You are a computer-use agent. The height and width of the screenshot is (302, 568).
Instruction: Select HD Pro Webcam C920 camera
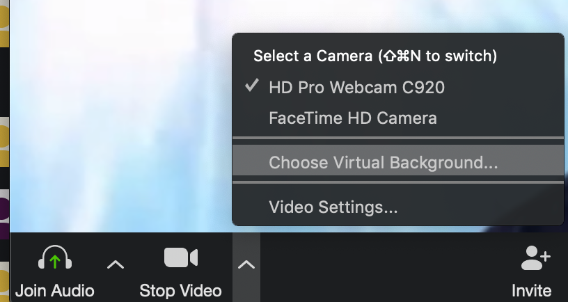click(x=356, y=87)
